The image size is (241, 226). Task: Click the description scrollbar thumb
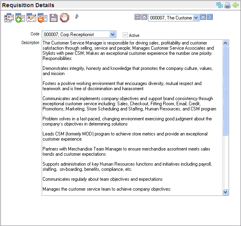tap(226, 91)
